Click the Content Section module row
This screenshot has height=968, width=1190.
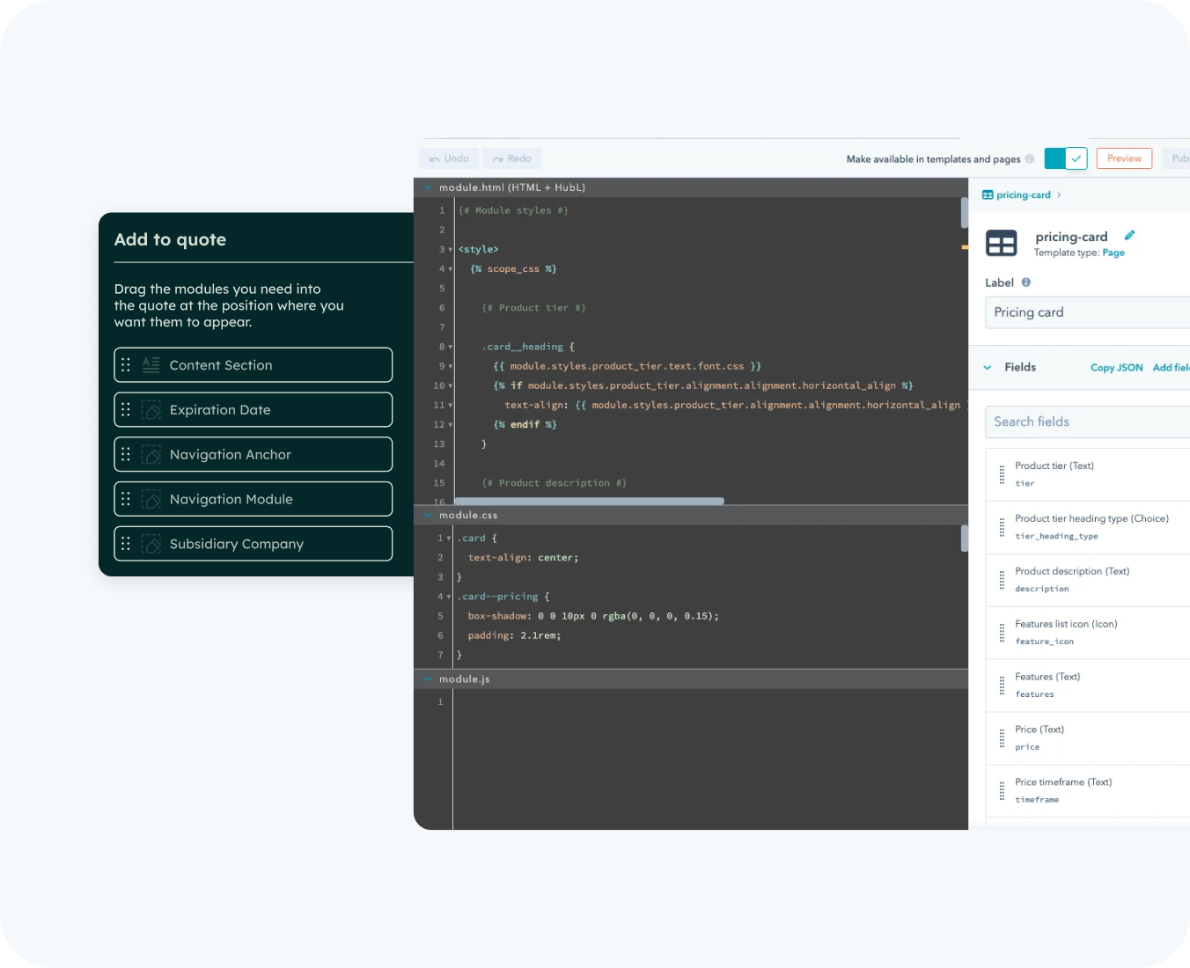click(253, 365)
